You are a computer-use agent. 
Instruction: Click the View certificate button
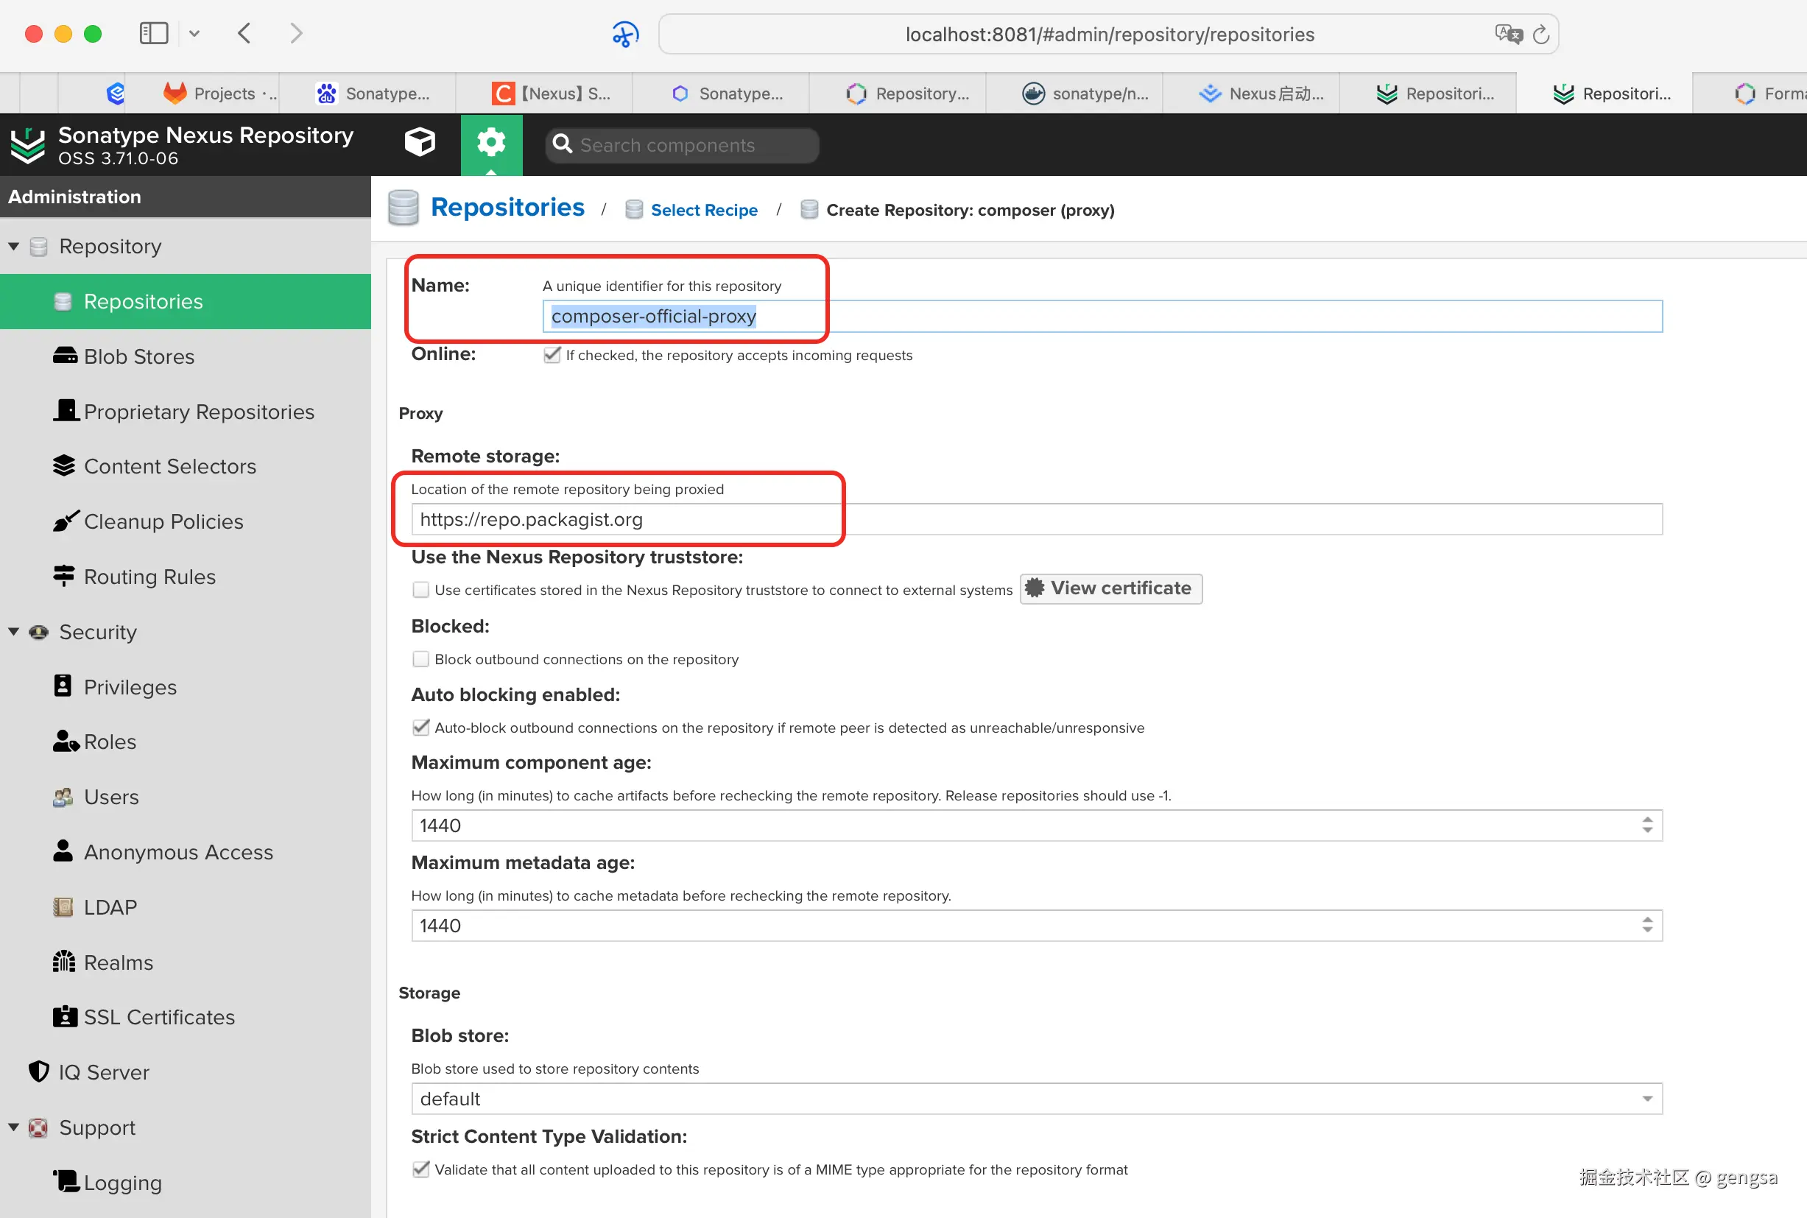(x=1110, y=588)
